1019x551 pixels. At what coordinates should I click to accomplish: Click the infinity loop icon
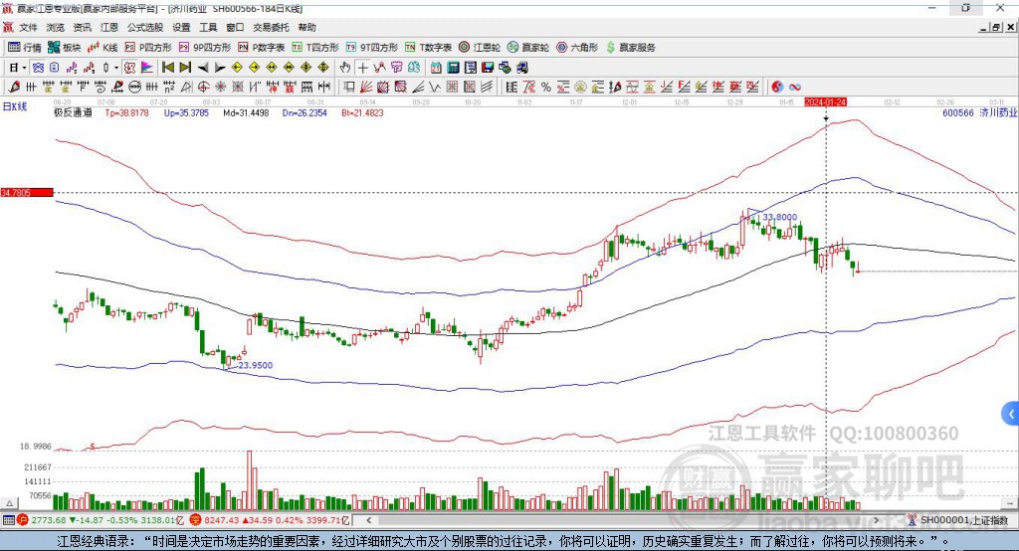pos(794,87)
